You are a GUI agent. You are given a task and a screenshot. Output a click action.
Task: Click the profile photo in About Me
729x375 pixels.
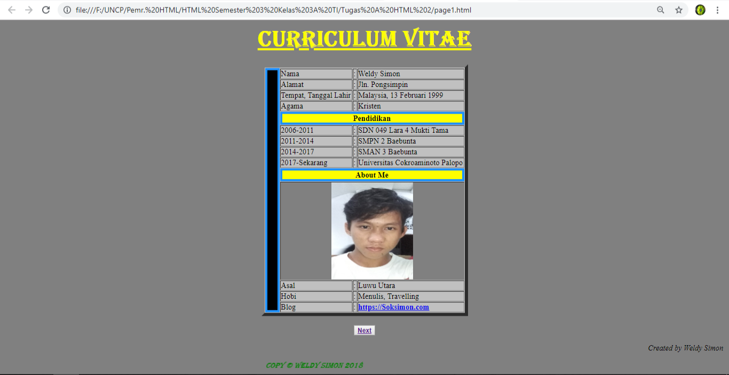tap(372, 231)
